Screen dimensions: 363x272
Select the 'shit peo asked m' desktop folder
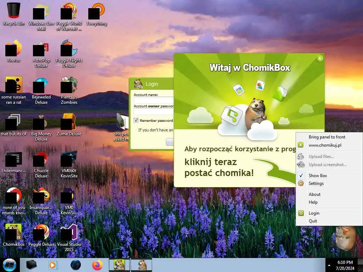pyautogui.click(x=122, y=127)
